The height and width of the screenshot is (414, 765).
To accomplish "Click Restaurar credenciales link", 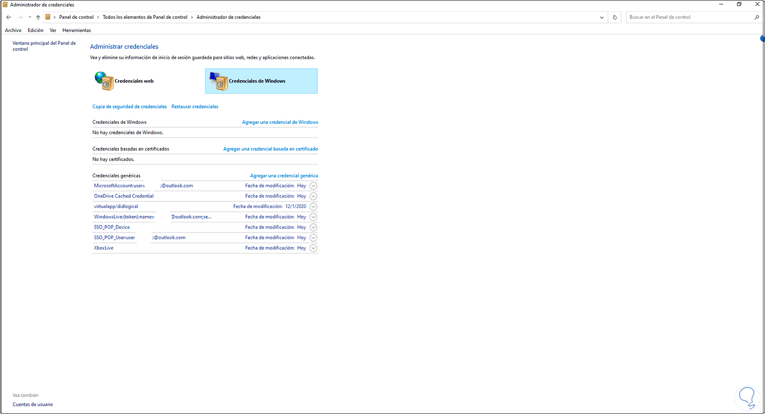I will (195, 107).
